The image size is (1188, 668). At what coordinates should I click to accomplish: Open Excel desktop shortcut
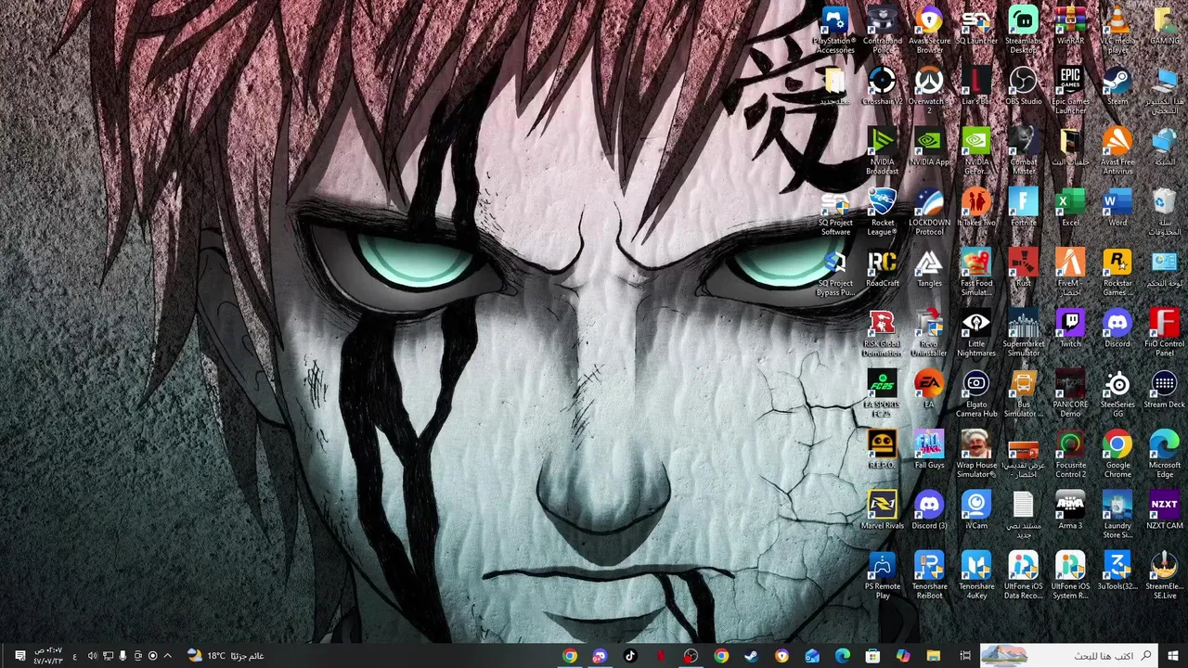click(1070, 208)
